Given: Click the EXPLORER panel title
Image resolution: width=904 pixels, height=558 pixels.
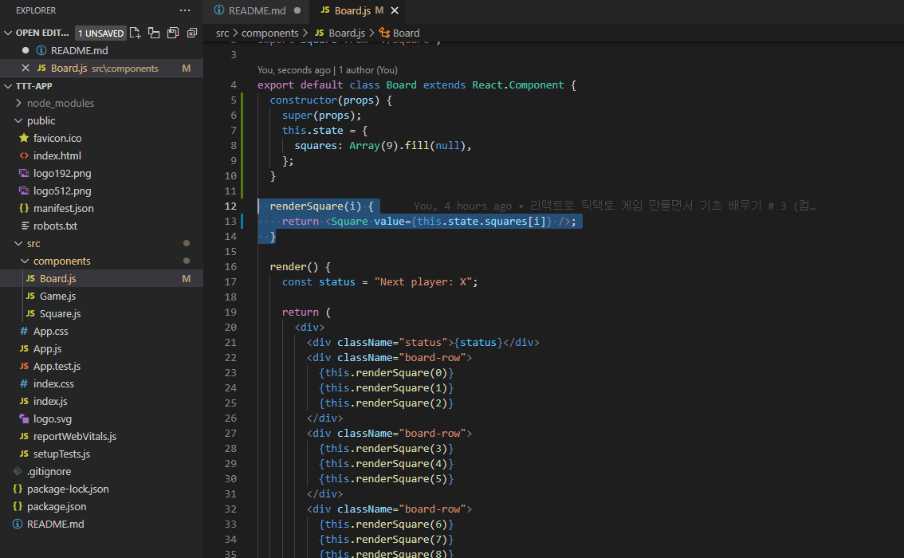Looking at the screenshot, I should click(36, 10).
